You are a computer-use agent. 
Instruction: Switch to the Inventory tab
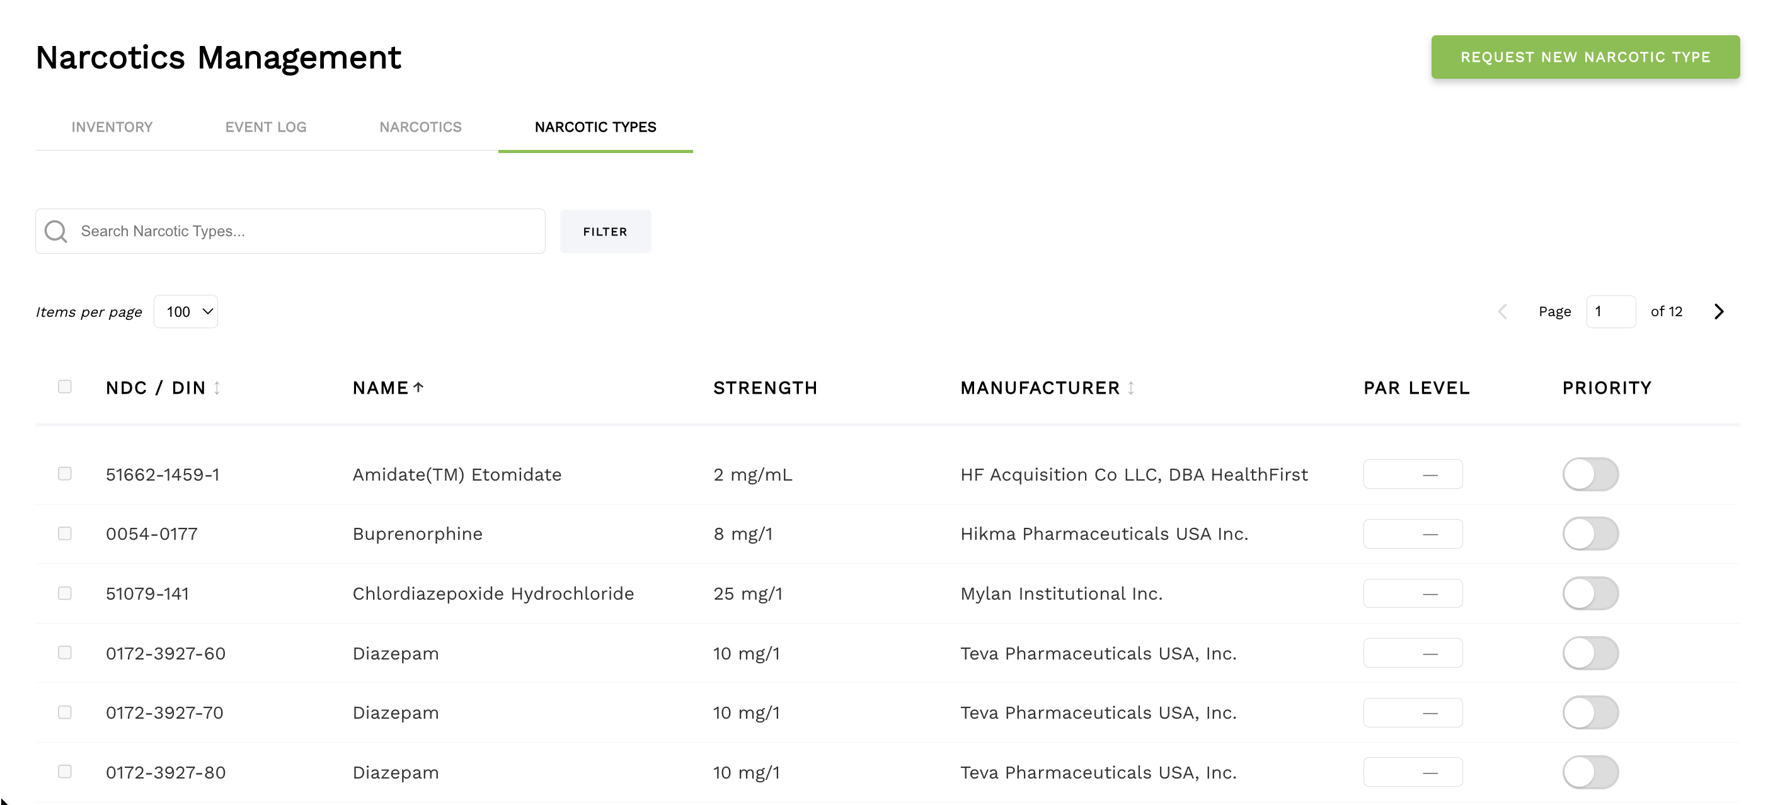tap(112, 127)
